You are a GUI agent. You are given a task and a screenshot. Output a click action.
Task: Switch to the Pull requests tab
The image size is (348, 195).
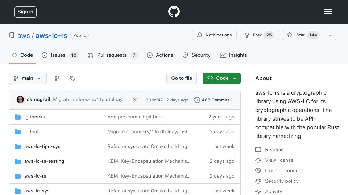pos(113,55)
